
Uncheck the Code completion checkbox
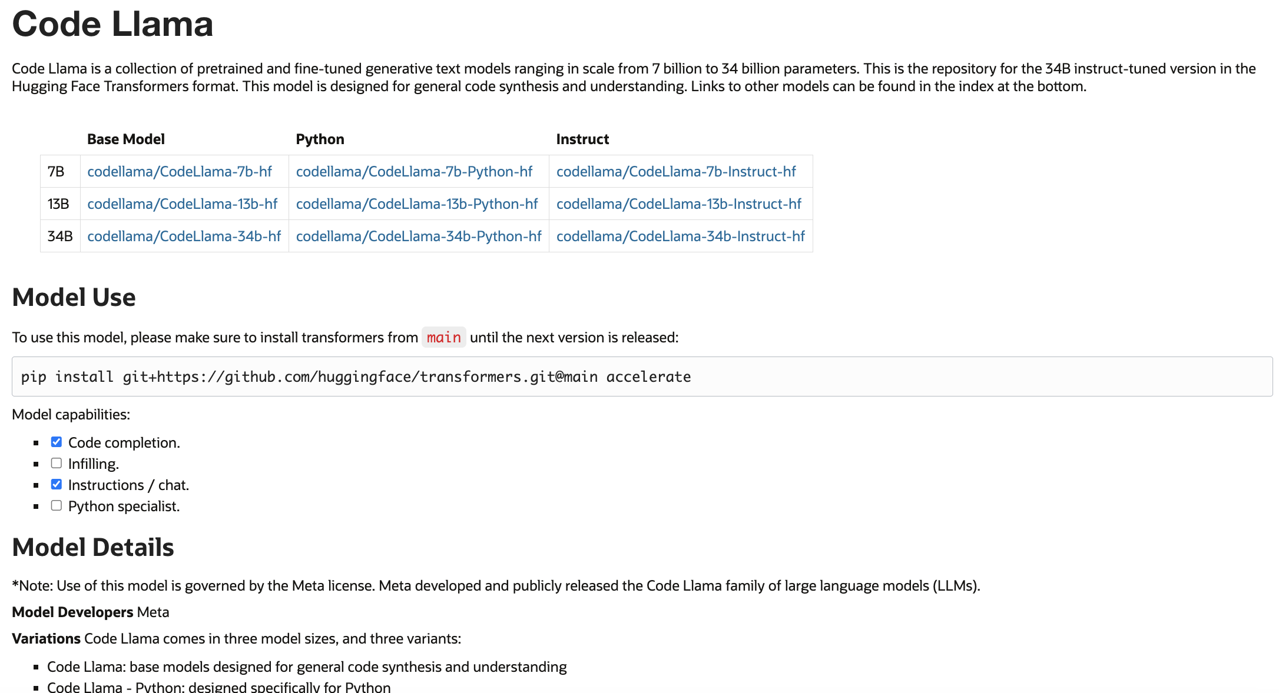(x=57, y=442)
